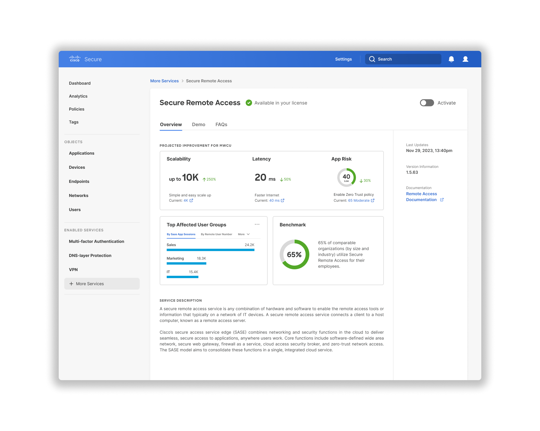Click green checkmark license status icon
The height and width of the screenshot is (431, 540).
coord(249,103)
